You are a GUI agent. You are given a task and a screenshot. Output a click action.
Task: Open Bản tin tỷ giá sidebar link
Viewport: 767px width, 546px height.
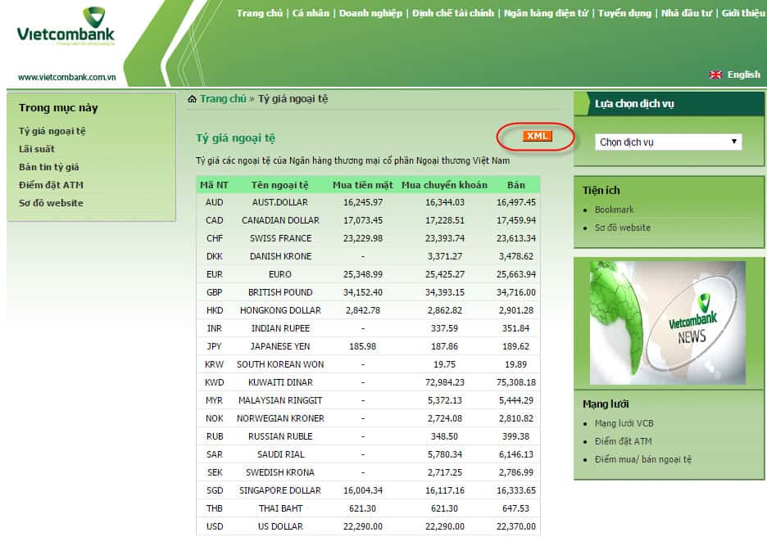49,167
